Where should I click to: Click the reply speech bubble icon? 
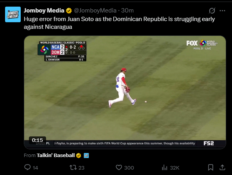tap(27, 168)
